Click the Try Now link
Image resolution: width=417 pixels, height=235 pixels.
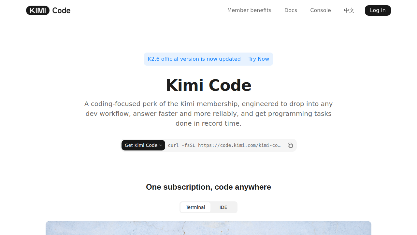pyautogui.click(x=259, y=59)
